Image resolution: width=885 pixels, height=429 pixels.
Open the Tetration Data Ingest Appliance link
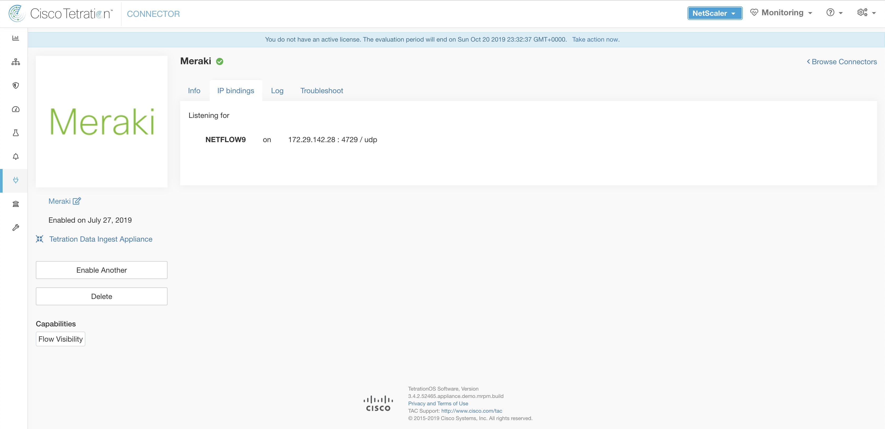click(x=100, y=239)
